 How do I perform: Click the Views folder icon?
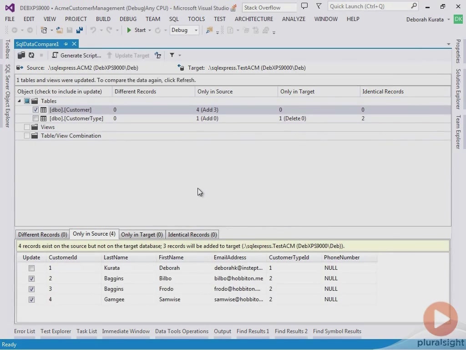click(35, 127)
